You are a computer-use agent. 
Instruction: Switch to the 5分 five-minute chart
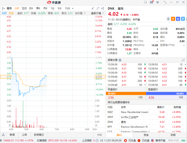click(x=60, y=8)
